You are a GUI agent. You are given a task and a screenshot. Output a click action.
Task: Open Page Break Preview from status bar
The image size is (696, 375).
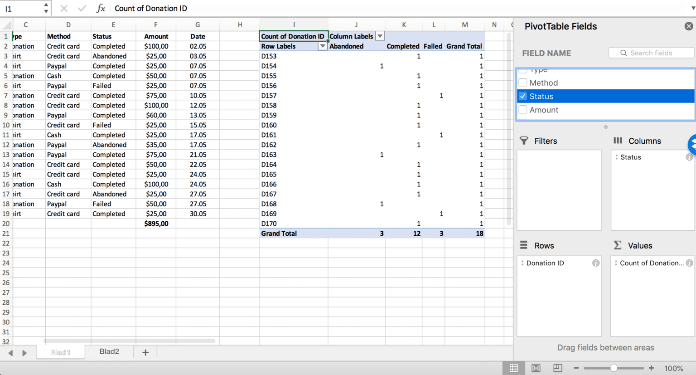pyautogui.click(x=557, y=368)
